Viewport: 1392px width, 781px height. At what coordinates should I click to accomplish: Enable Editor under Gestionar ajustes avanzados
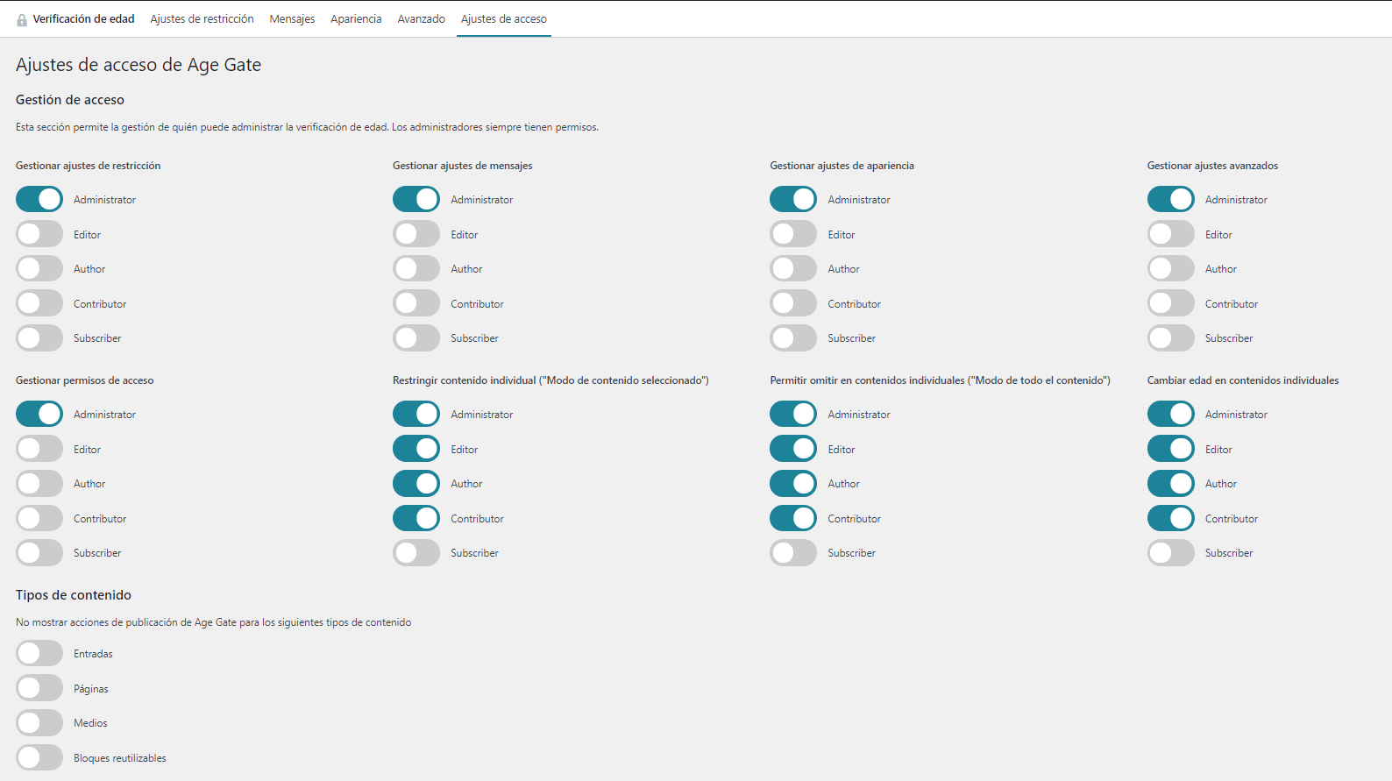pos(1171,234)
